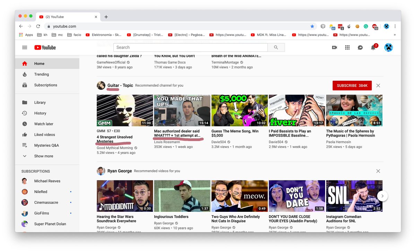Click inside the YouTube search field
This screenshot has height=252, width=416.
point(190,47)
